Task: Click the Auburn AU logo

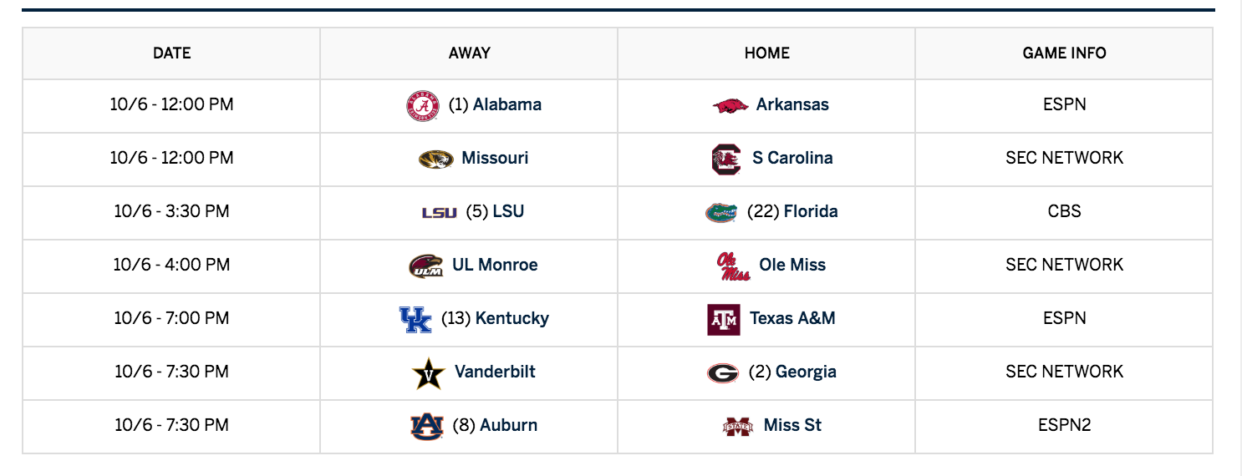Action: (426, 426)
